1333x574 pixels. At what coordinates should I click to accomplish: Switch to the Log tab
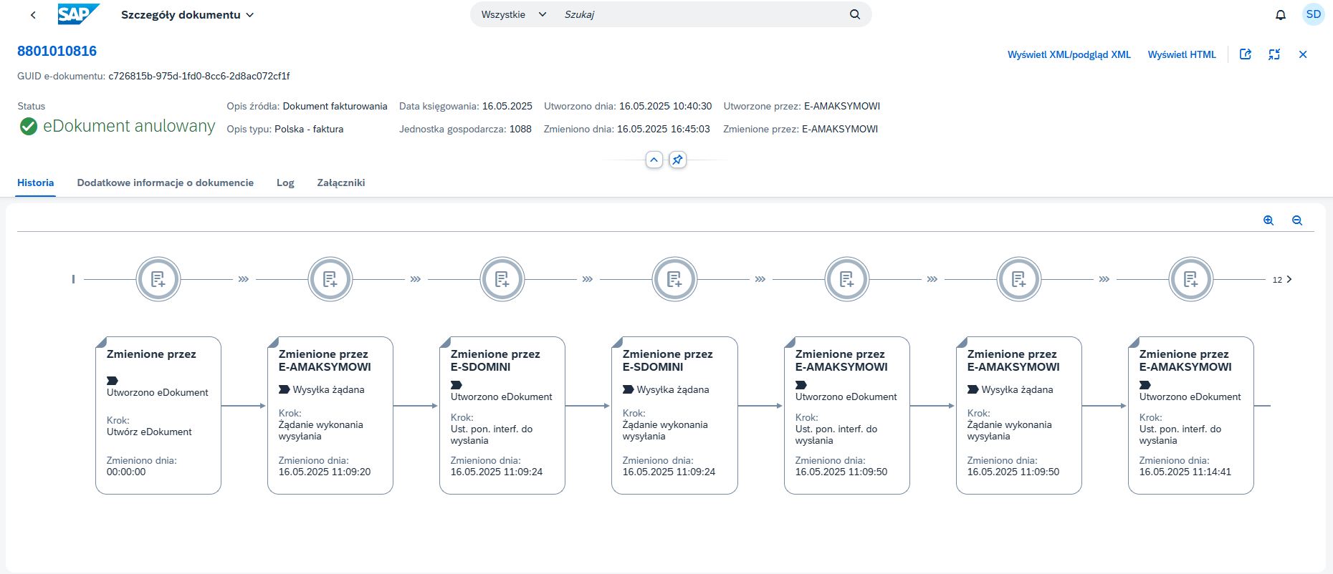[x=285, y=183]
